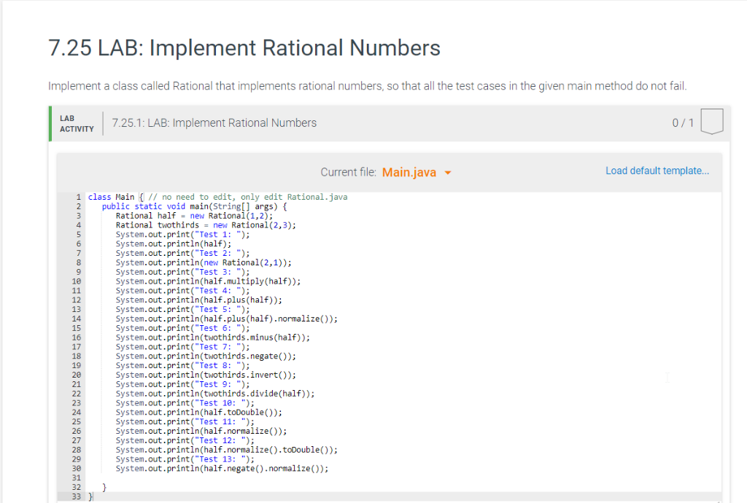Click the comment no need to edit
747x503 pixels.
[248, 197]
